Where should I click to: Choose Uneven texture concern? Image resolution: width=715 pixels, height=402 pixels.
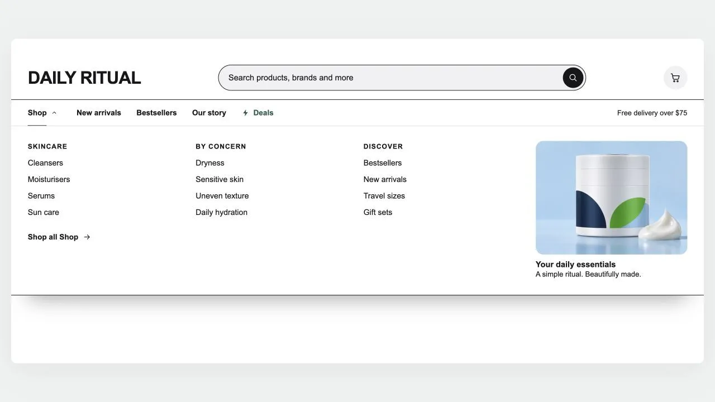(222, 196)
